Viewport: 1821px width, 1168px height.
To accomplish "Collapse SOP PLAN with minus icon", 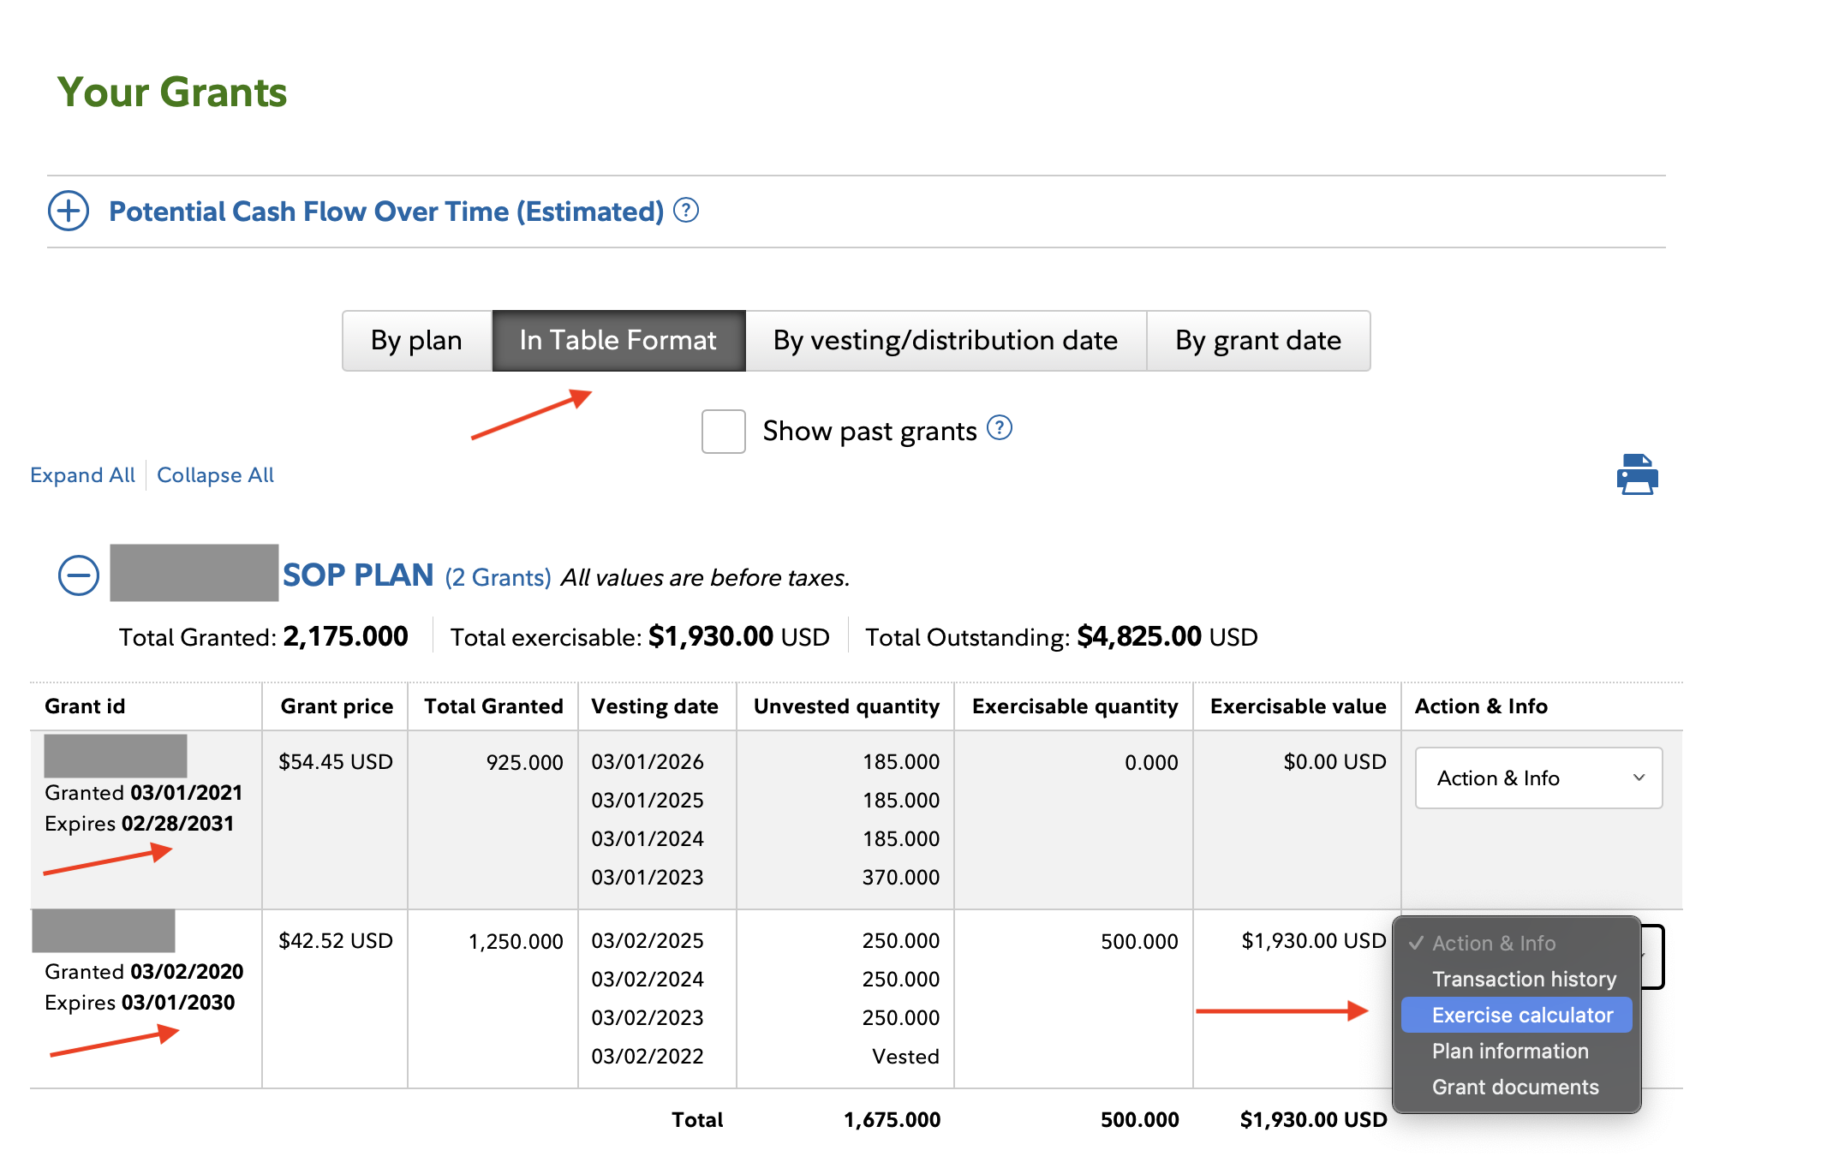I will [x=79, y=575].
